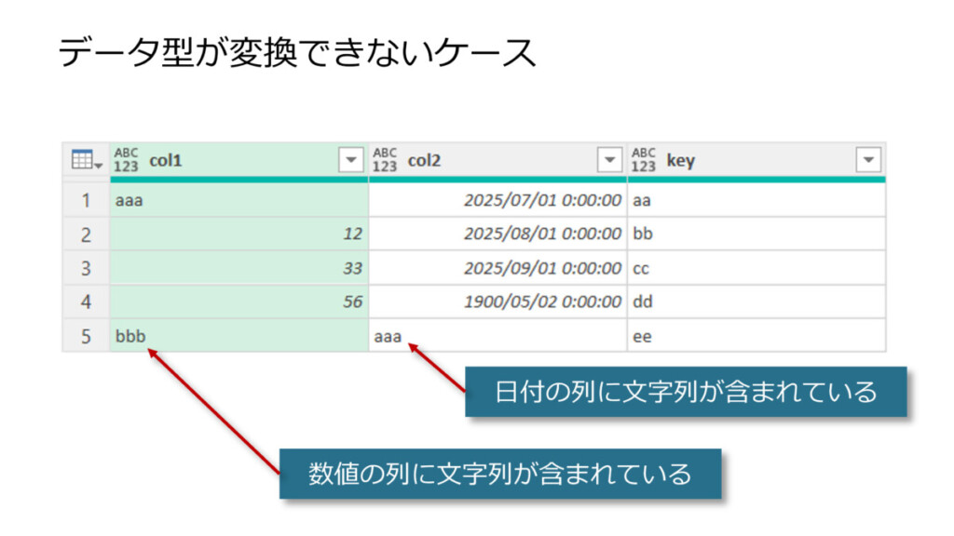Click the 'aaa' cell in col2 row 5
Image resolution: width=954 pixels, height=536 pixels.
388,337
